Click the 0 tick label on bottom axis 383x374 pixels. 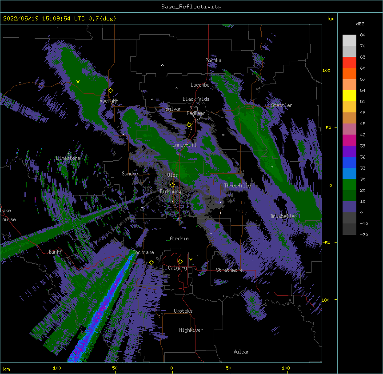click(172, 368)
